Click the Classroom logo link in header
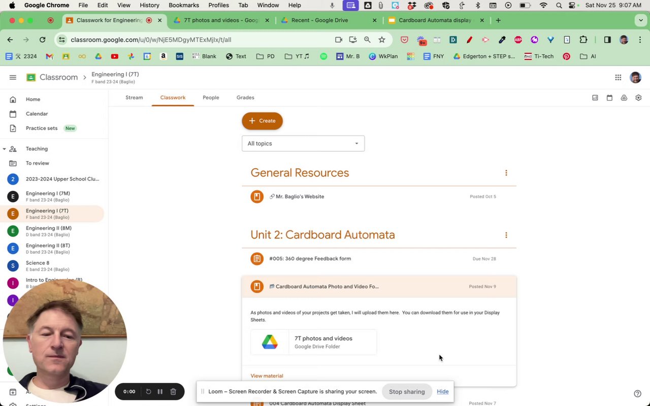650x406 pixels. tap(52, 77)
